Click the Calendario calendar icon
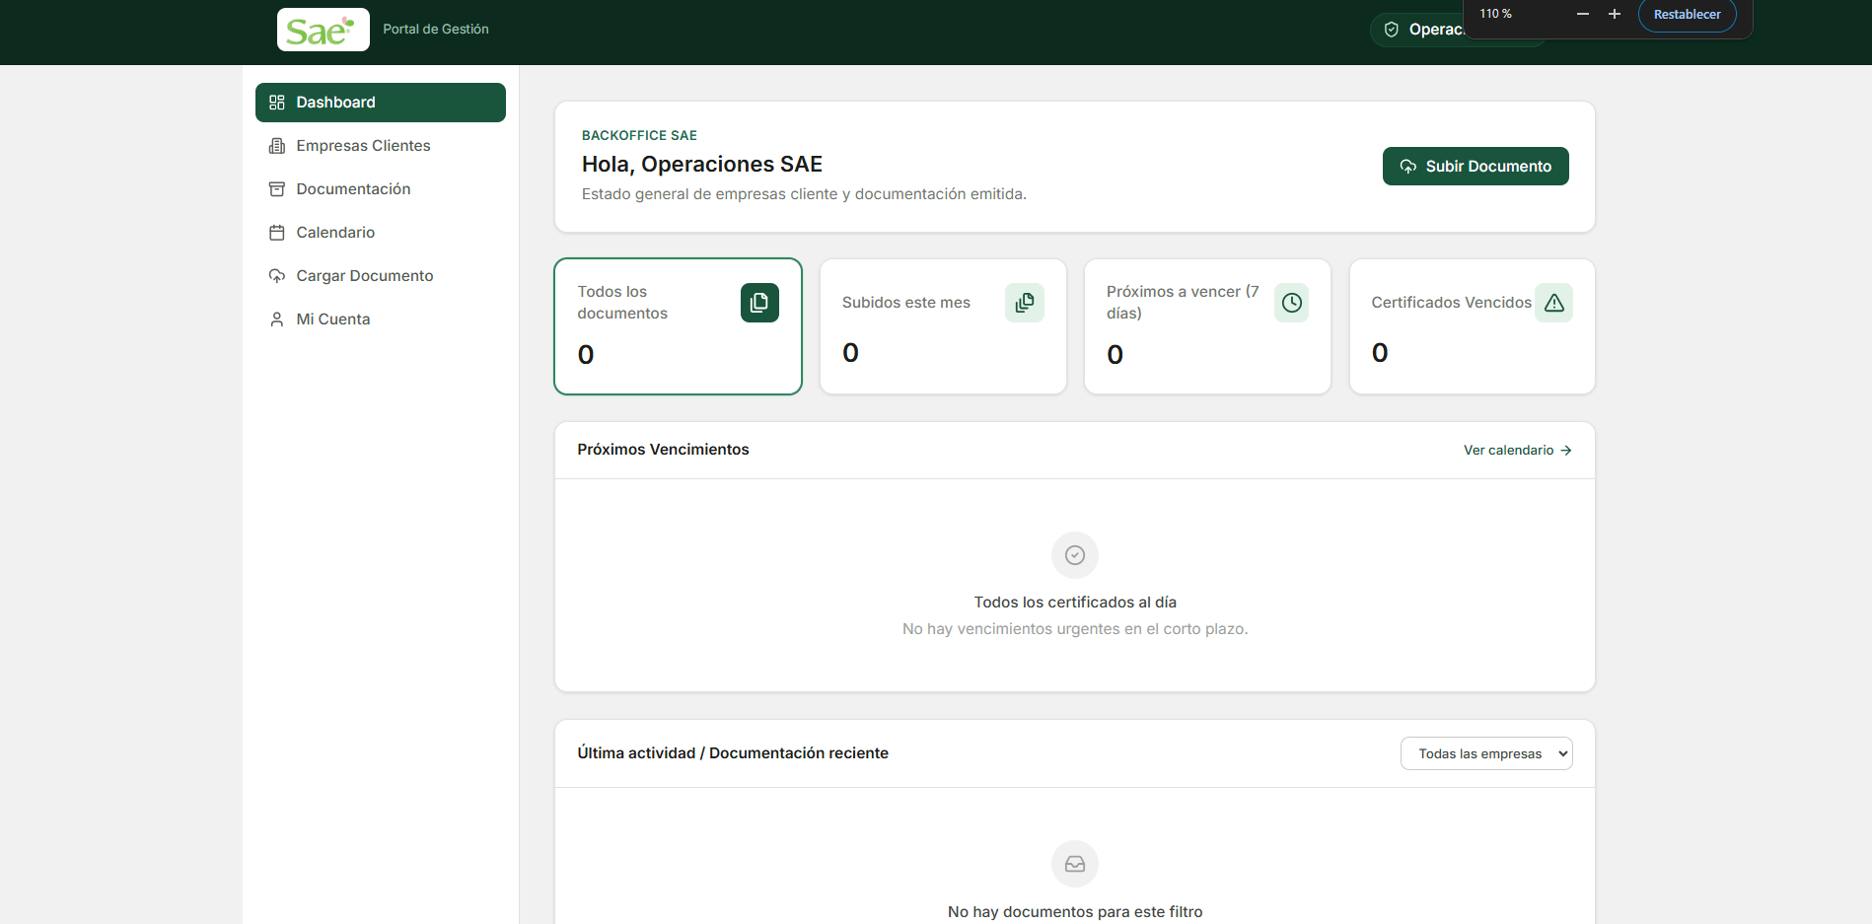The width and height of the screenshot is (1872, 924). (277, 233)
